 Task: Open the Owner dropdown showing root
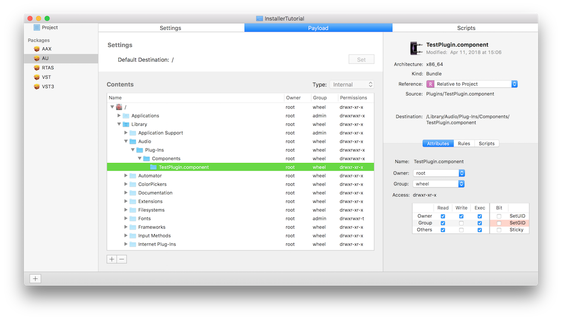click(439, 173)
